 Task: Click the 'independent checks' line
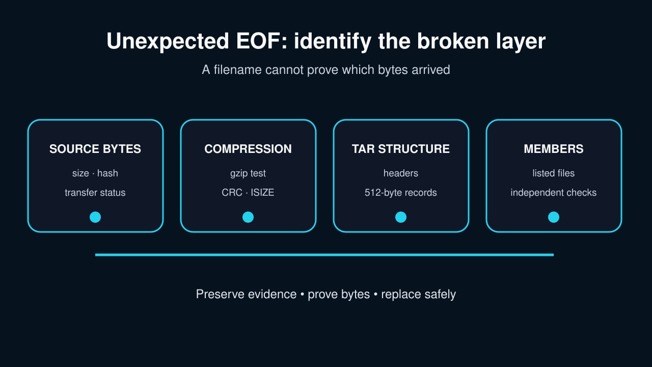554,193
